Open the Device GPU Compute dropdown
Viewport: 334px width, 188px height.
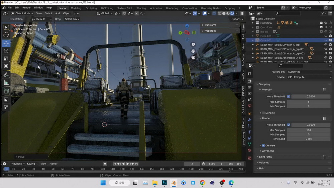pyautogui.click(x=310, y=77)
